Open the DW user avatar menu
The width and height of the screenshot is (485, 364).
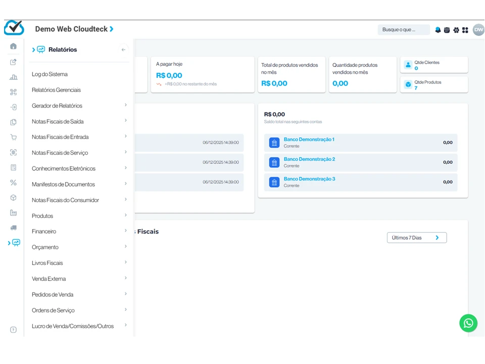point(478,30)
